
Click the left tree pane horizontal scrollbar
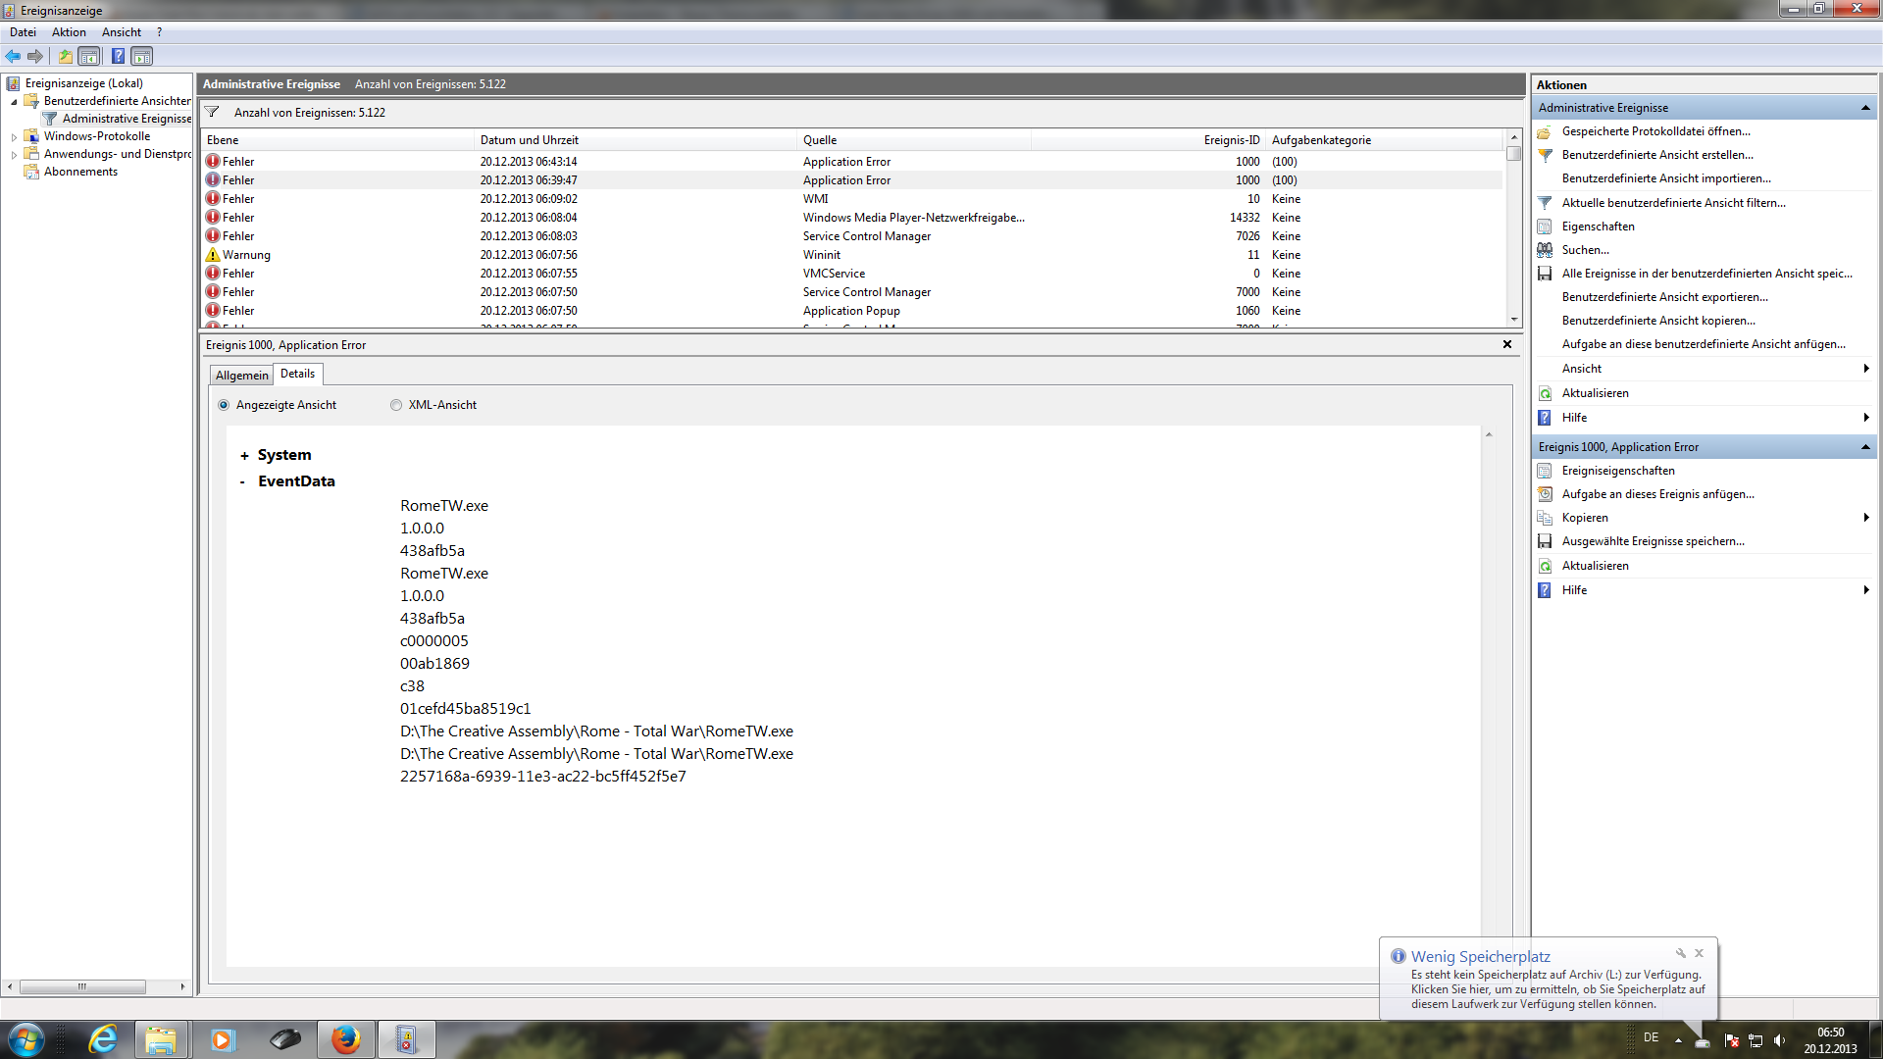tap(82, 986)
